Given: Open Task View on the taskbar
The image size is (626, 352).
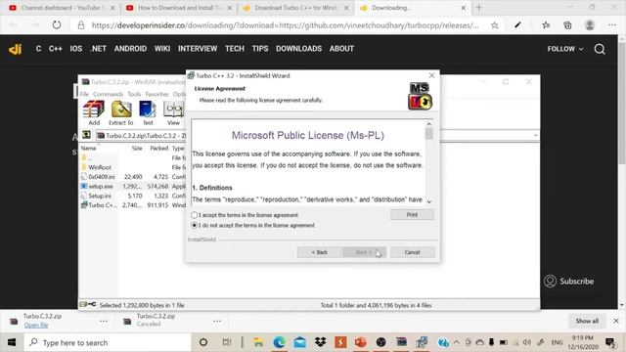Looking at the screenshot, I should tap(226, 342).
